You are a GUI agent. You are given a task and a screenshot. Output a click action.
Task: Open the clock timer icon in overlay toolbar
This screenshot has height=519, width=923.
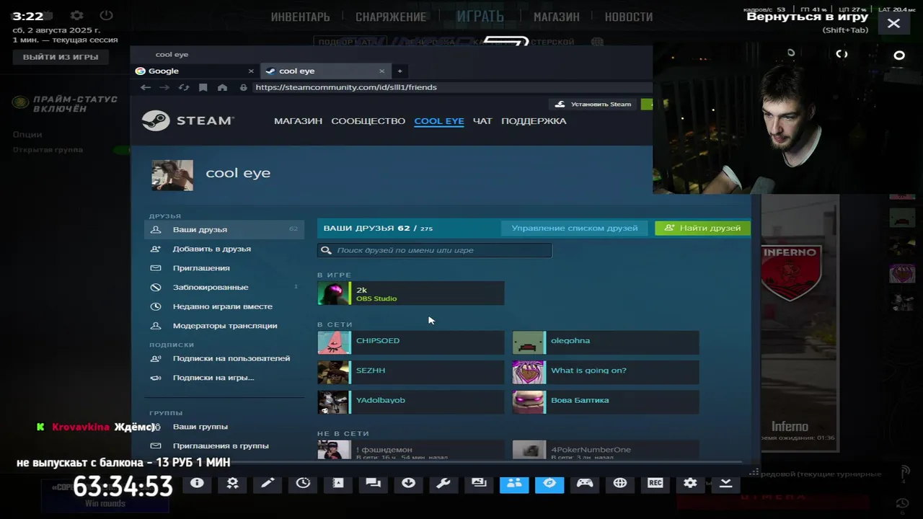click(303, 483)
